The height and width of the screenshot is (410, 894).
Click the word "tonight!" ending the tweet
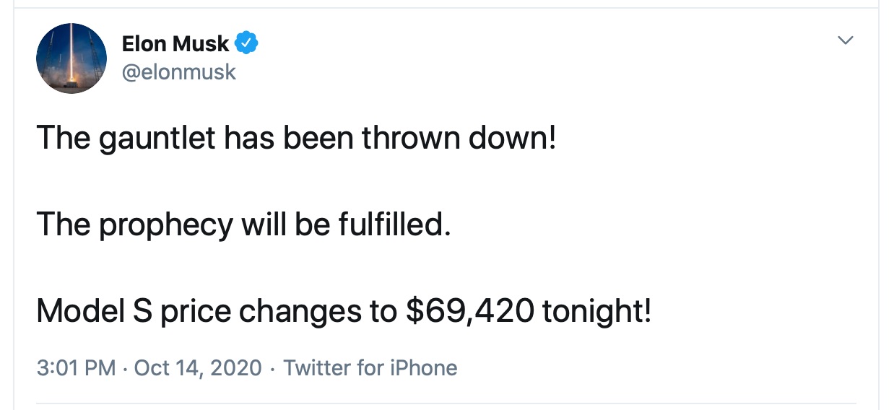[596, 310]
